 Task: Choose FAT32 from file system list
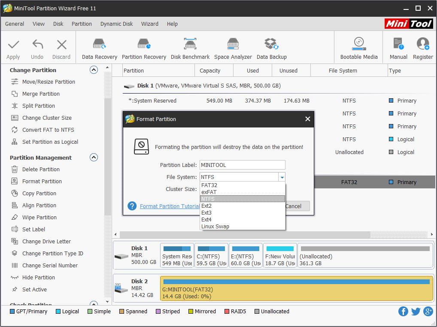243,185
